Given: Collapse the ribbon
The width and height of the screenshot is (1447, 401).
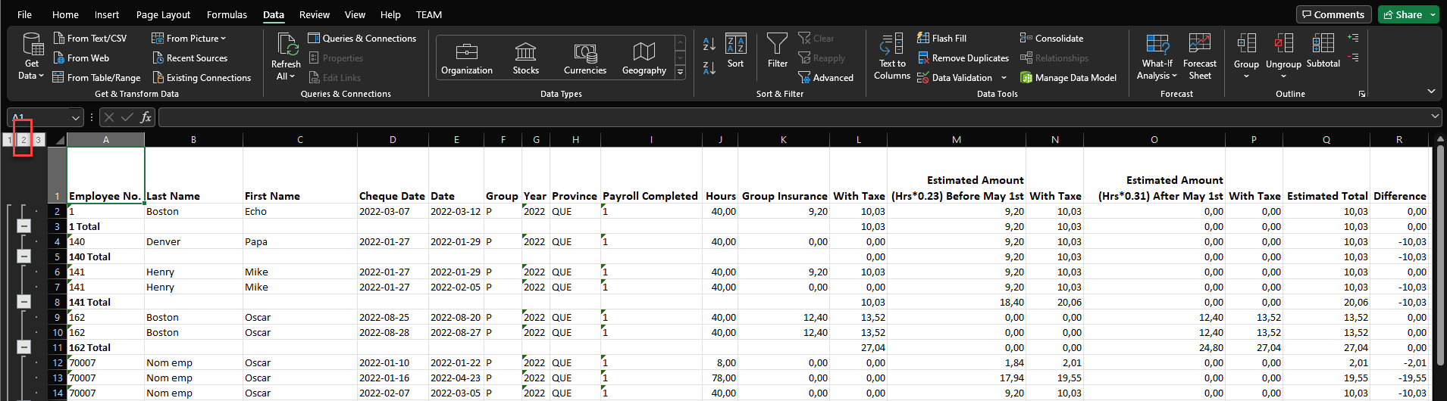Looking at the screenshot, I should 1431,92.
